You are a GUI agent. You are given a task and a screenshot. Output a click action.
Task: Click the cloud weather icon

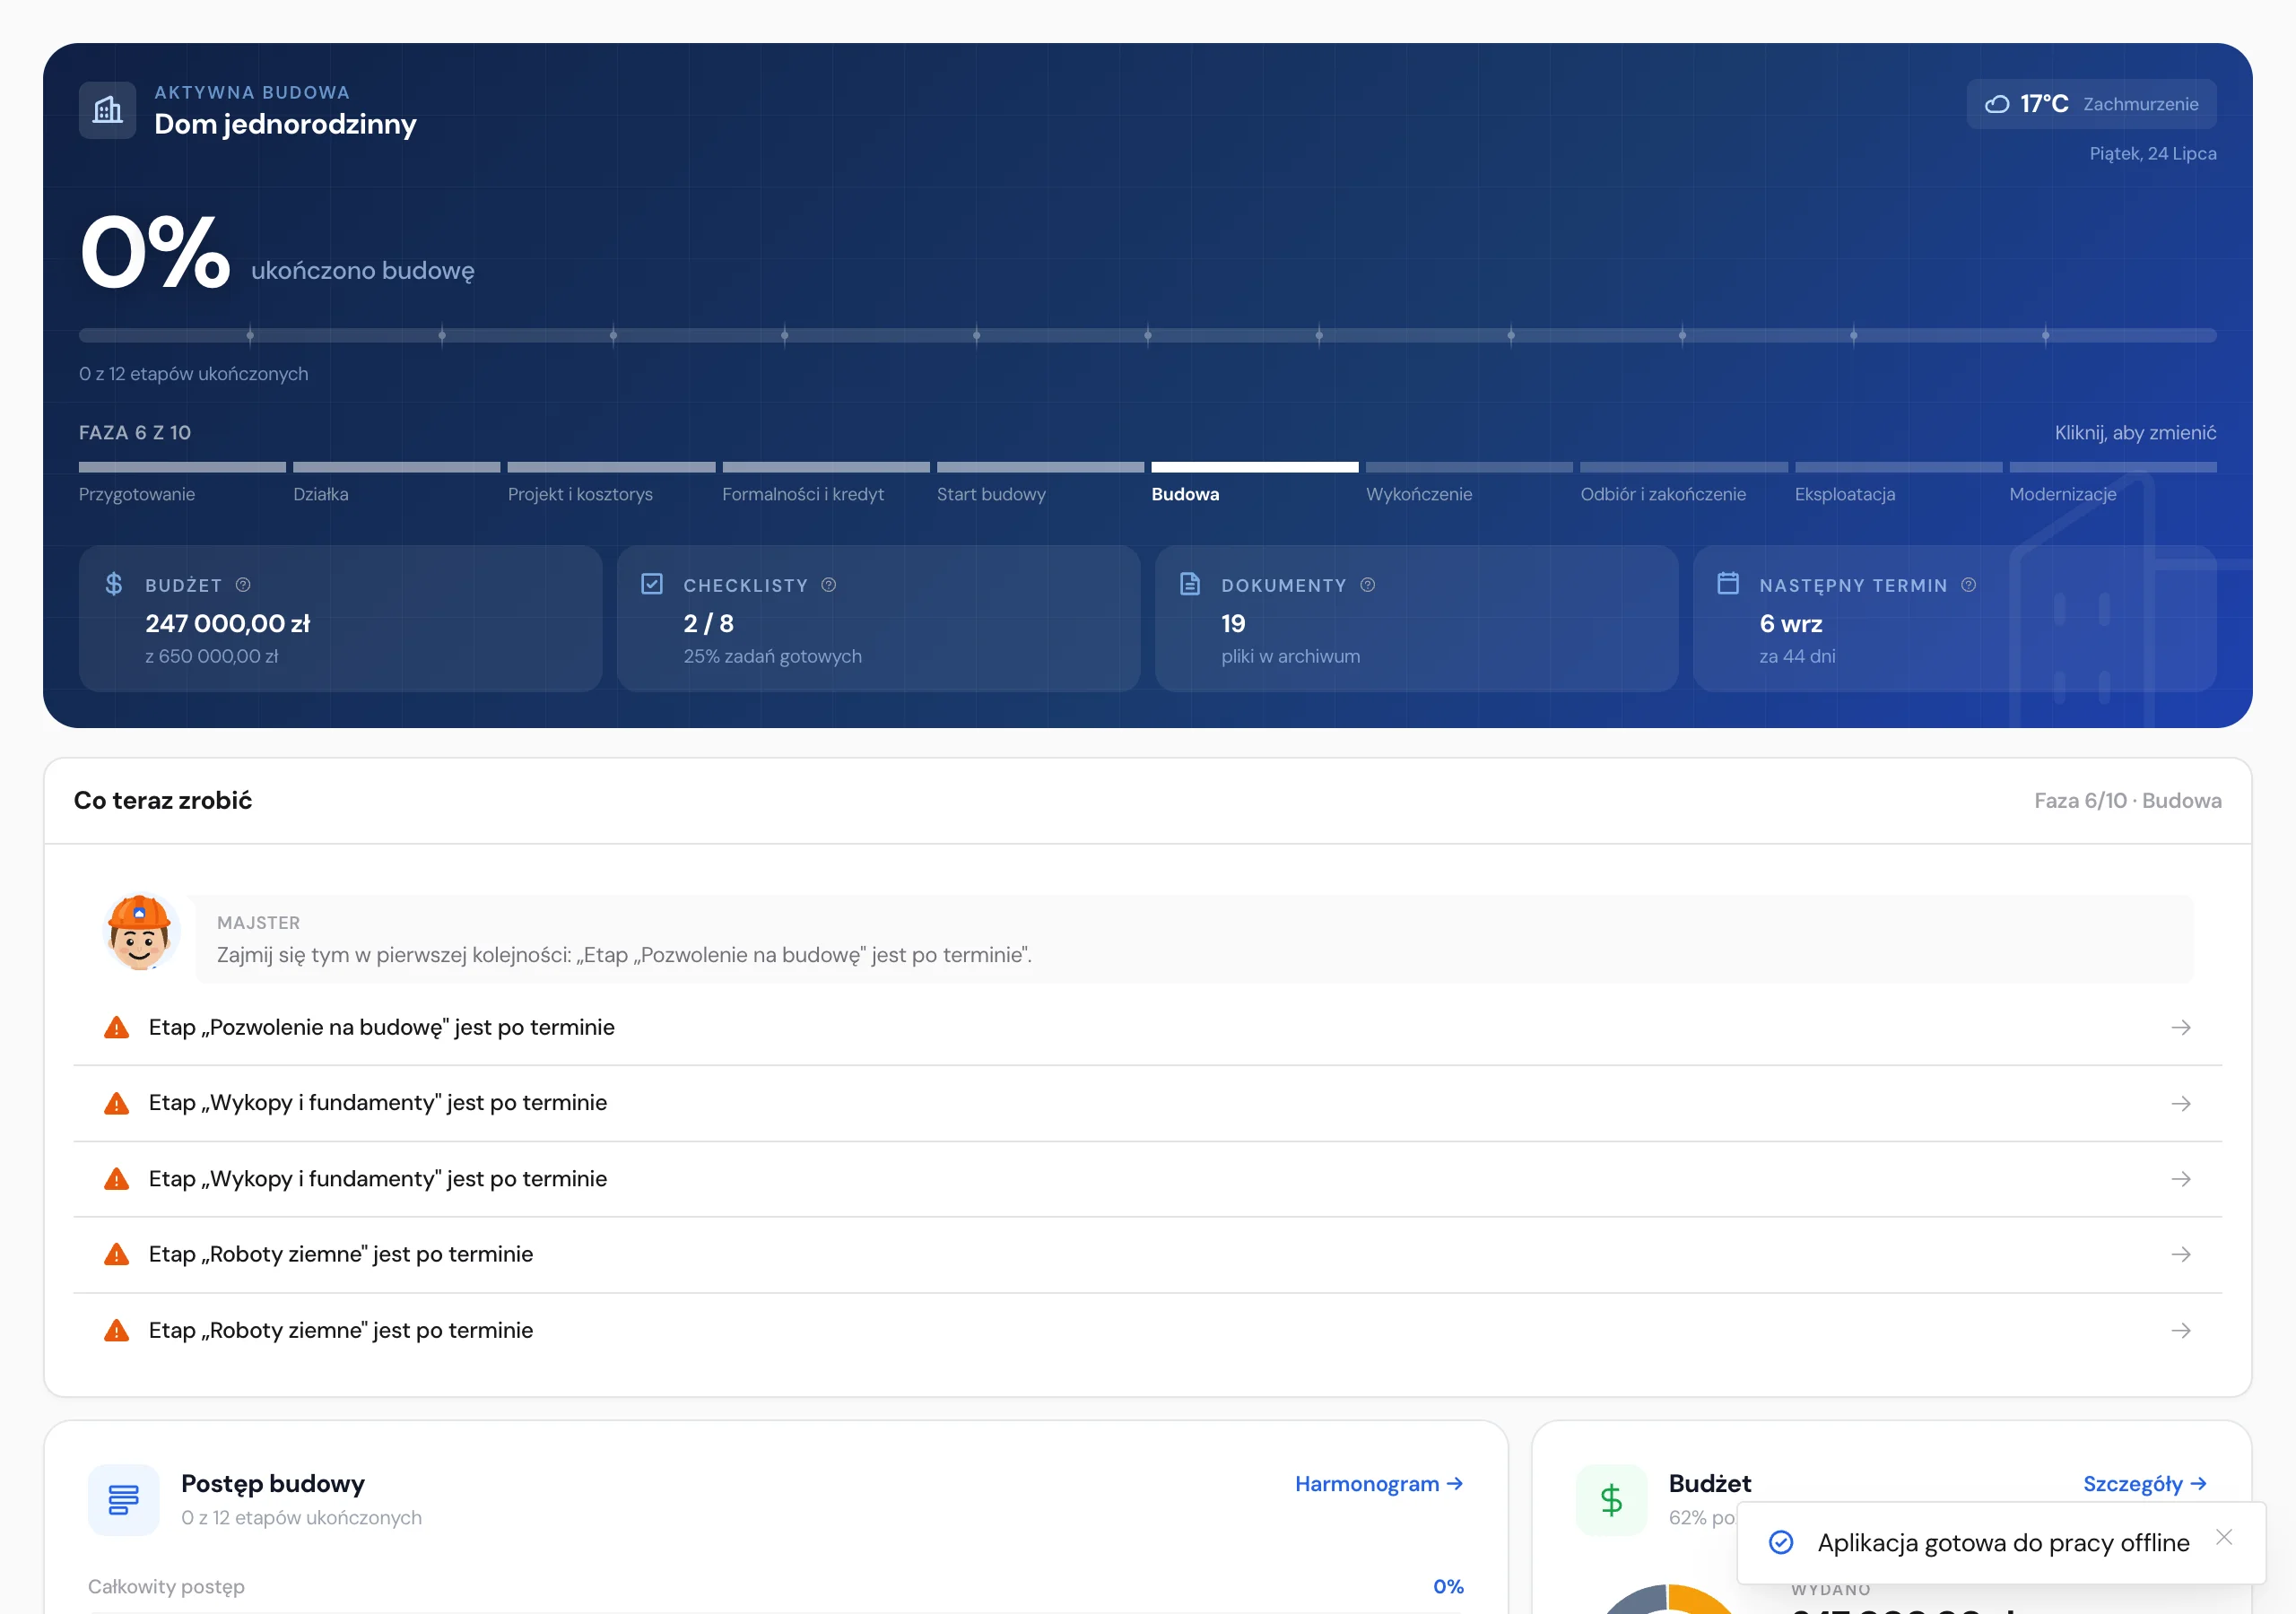click(x=1997, y=104)
